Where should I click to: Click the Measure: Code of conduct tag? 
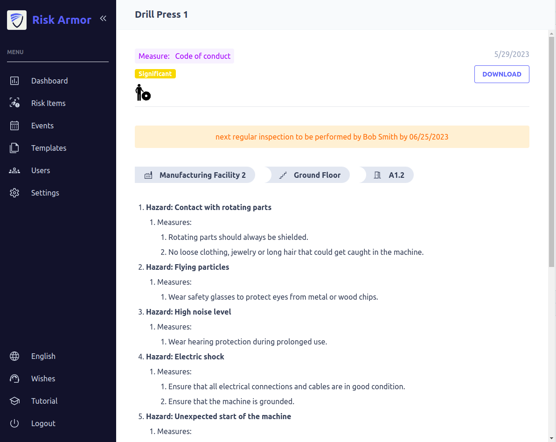click(184, 56)
